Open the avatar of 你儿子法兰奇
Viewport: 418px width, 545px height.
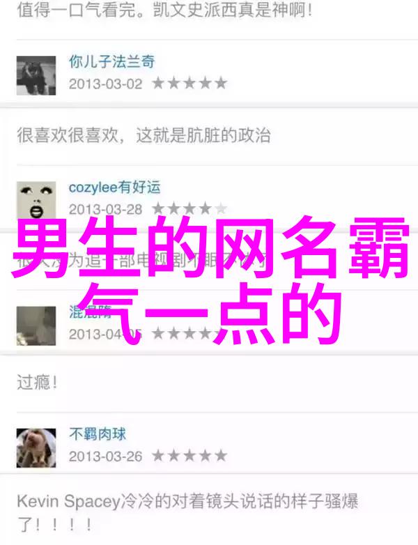point(36,75)
